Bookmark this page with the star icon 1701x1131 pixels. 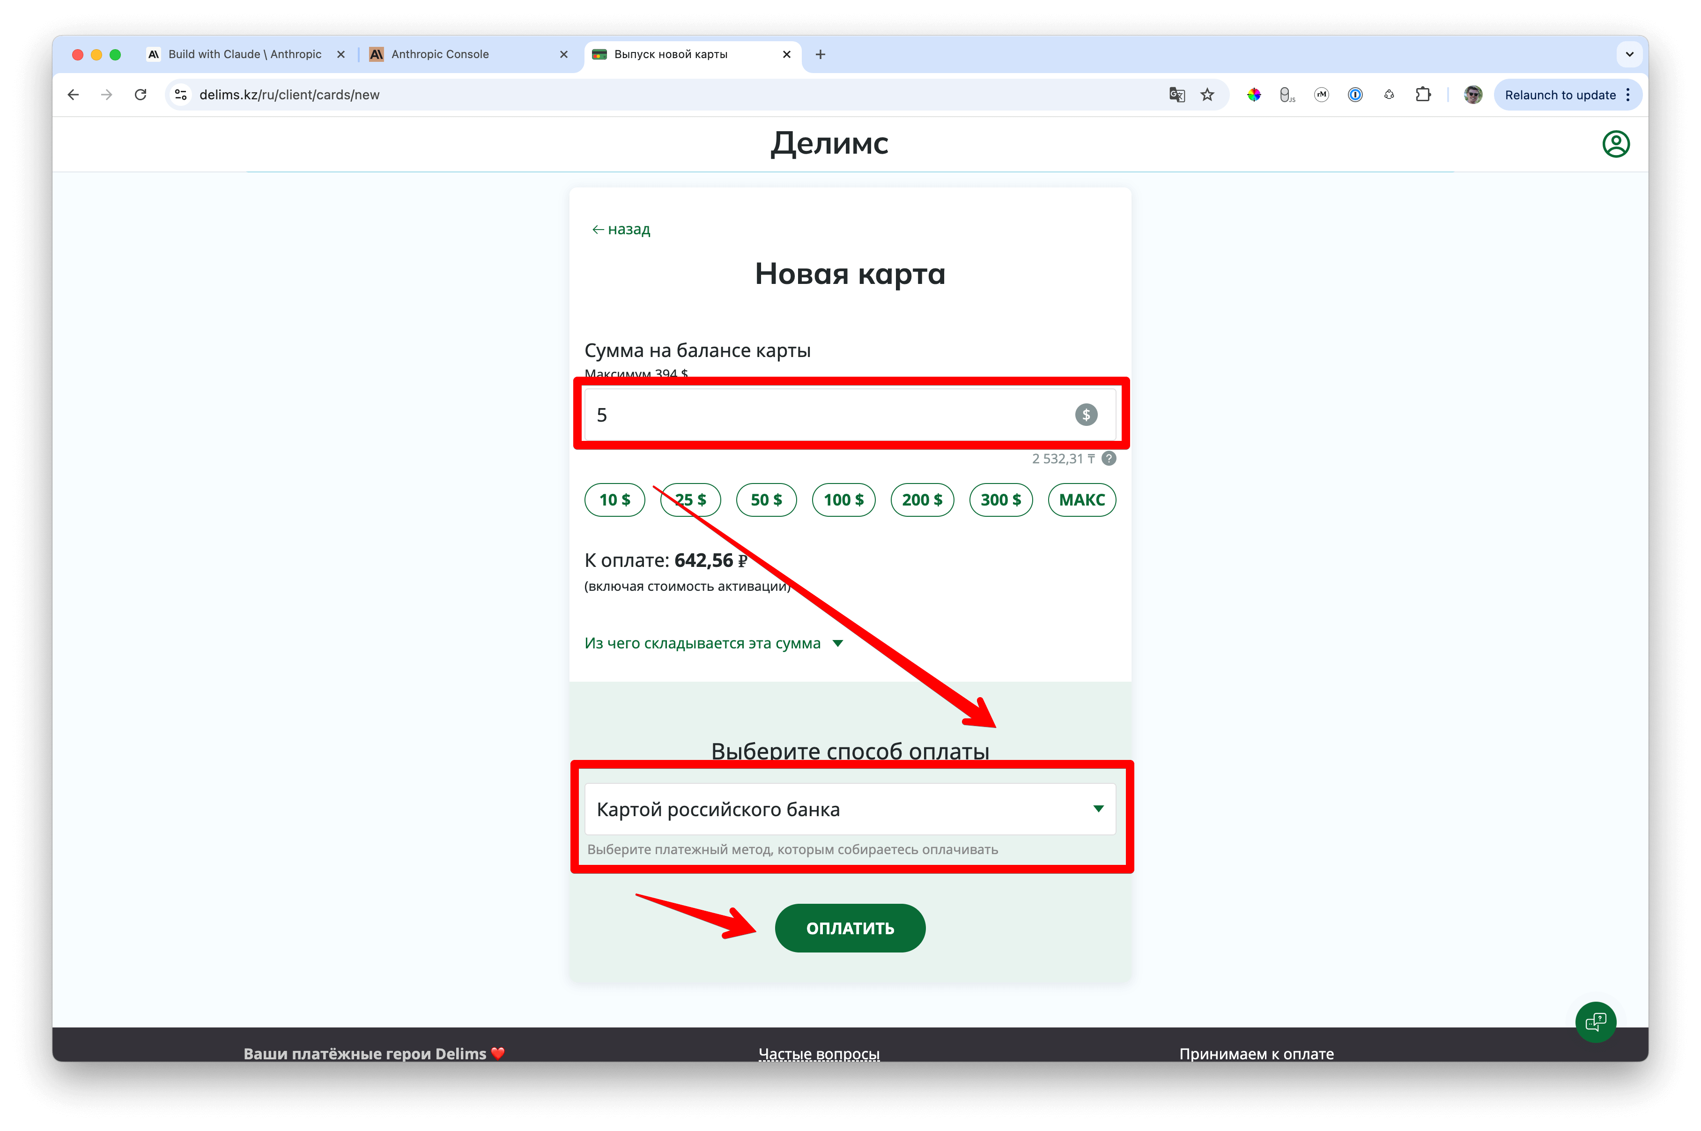click(x=1208, y=95)
